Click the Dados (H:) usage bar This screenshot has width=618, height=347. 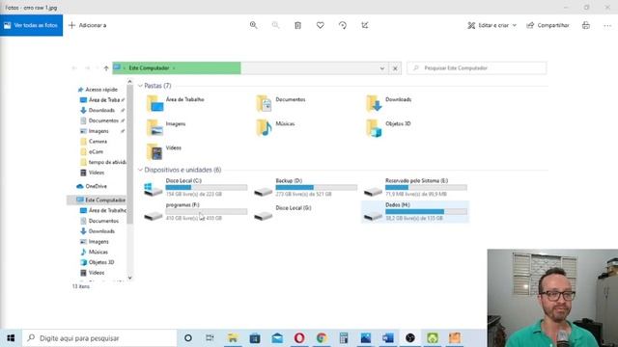[426, 212]
